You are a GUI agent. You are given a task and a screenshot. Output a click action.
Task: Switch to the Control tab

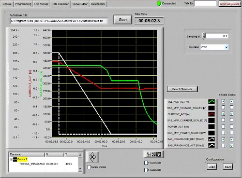pos(7,4)
